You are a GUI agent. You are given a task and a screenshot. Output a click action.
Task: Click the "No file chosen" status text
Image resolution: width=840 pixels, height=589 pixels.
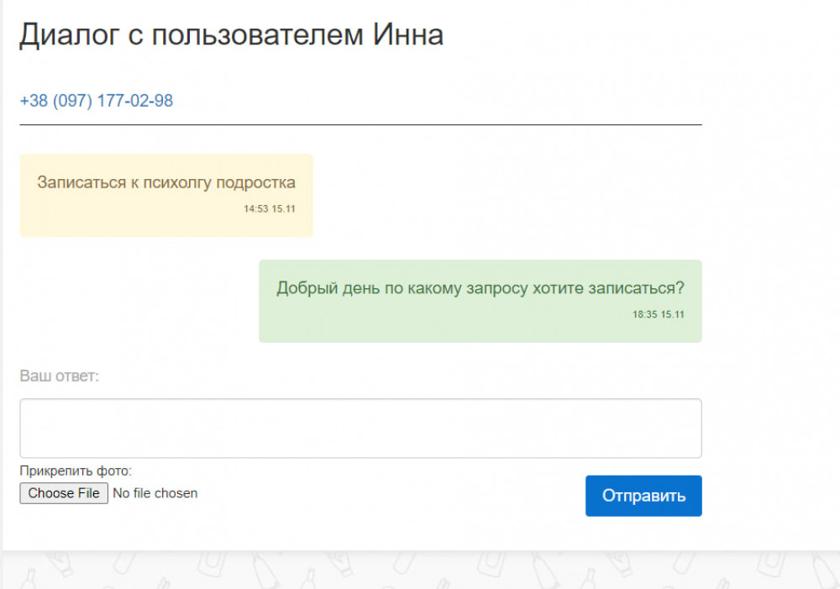point(155,493)
